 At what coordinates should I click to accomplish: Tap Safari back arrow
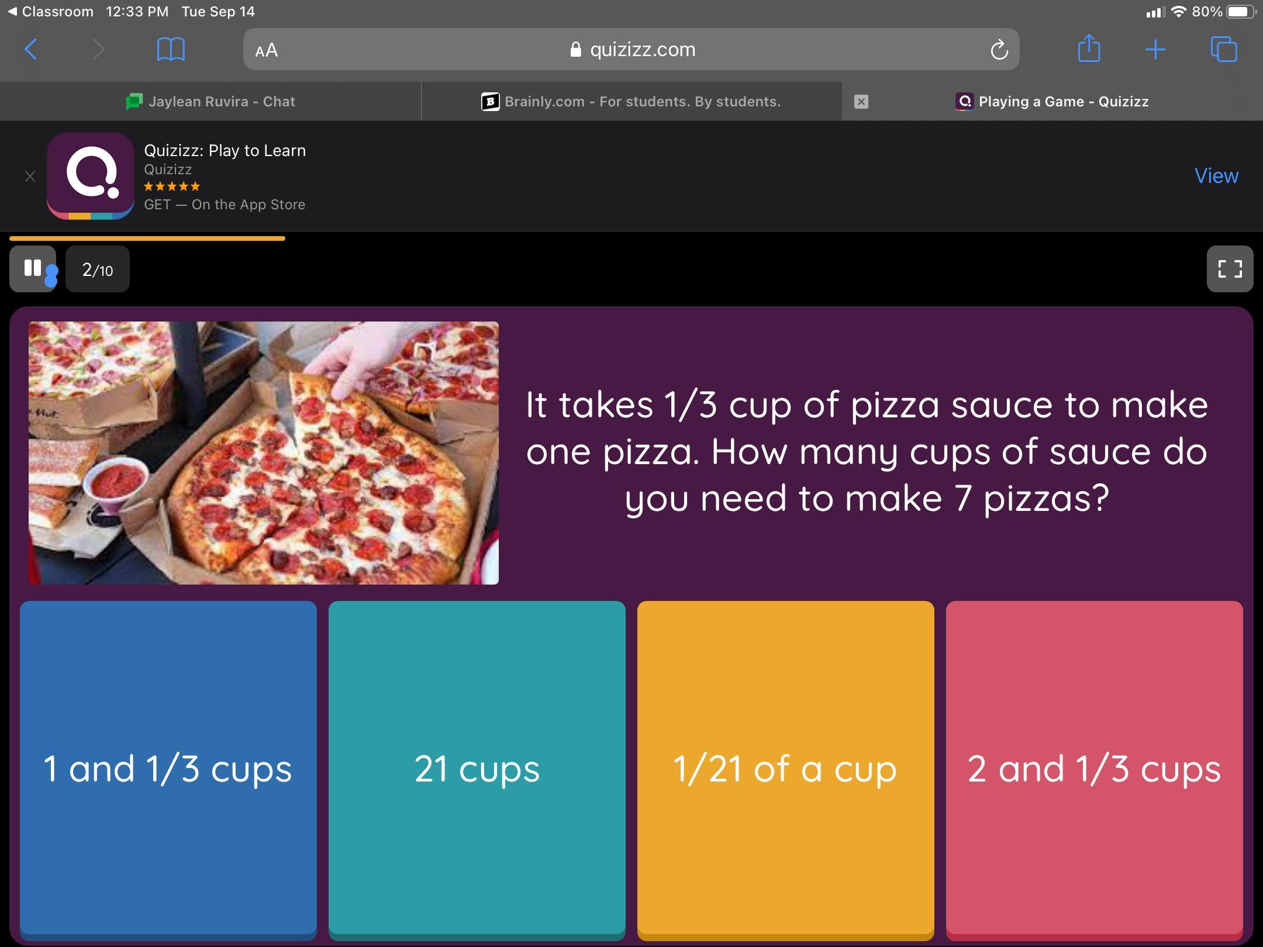[x=32, y=50]
